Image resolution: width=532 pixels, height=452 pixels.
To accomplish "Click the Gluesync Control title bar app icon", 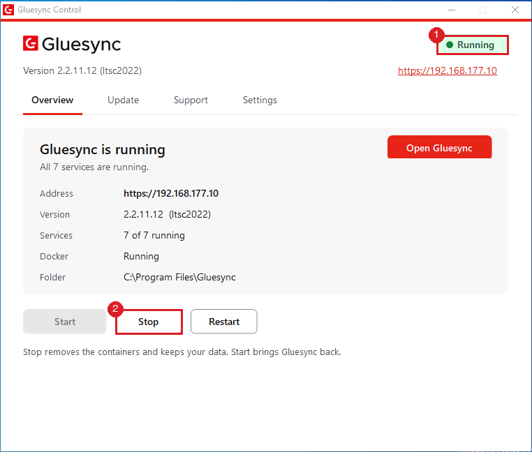I will [x=8, y=10].
